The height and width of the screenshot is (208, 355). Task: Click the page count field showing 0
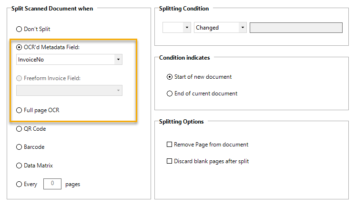(x=52, y=184)
